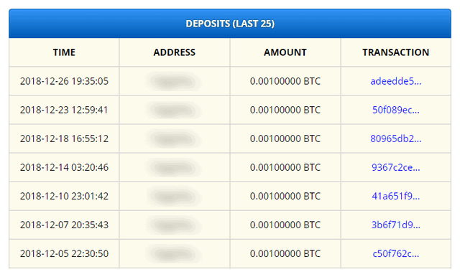Click amount in the 2018-12-14 row
The height and width of the screenshot is (277, 460).
pos(285,167)
